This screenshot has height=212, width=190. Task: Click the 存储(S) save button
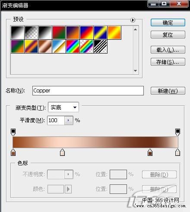click(168, 62)
